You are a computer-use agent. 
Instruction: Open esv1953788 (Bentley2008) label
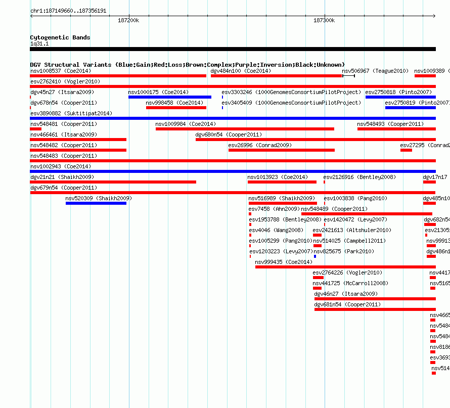[285, 219]
